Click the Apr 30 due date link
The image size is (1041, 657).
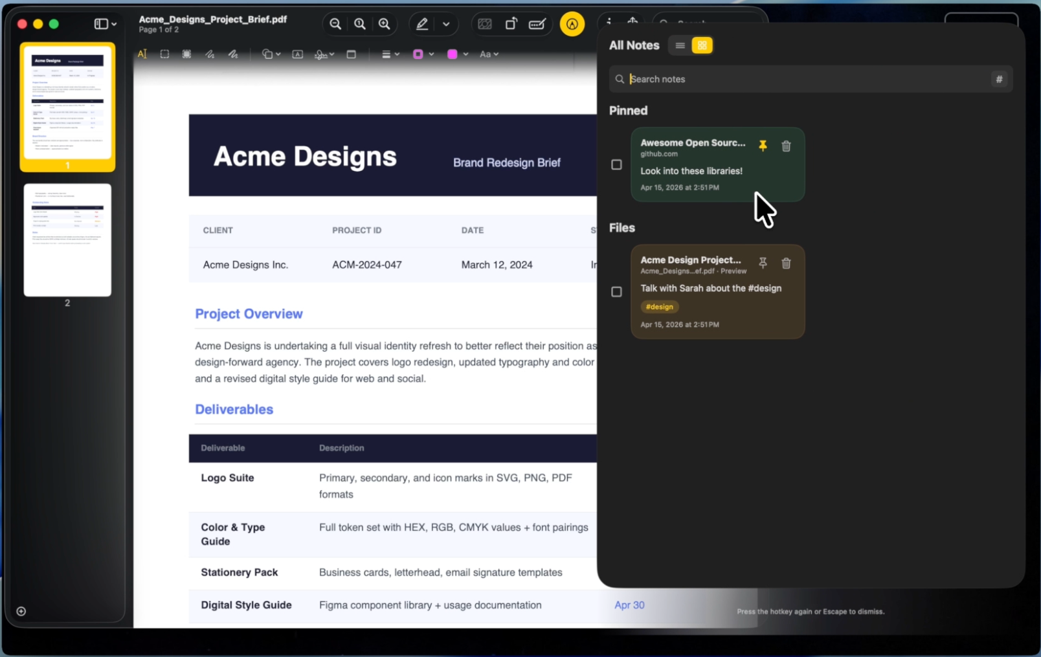pos(629,605)
